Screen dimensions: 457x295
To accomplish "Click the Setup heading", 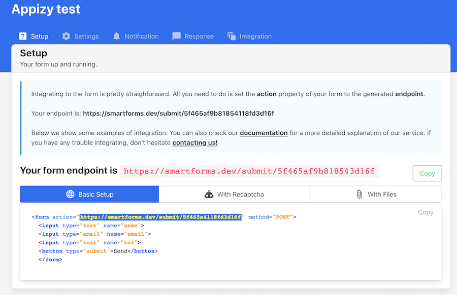I will [x=34, y=53].
